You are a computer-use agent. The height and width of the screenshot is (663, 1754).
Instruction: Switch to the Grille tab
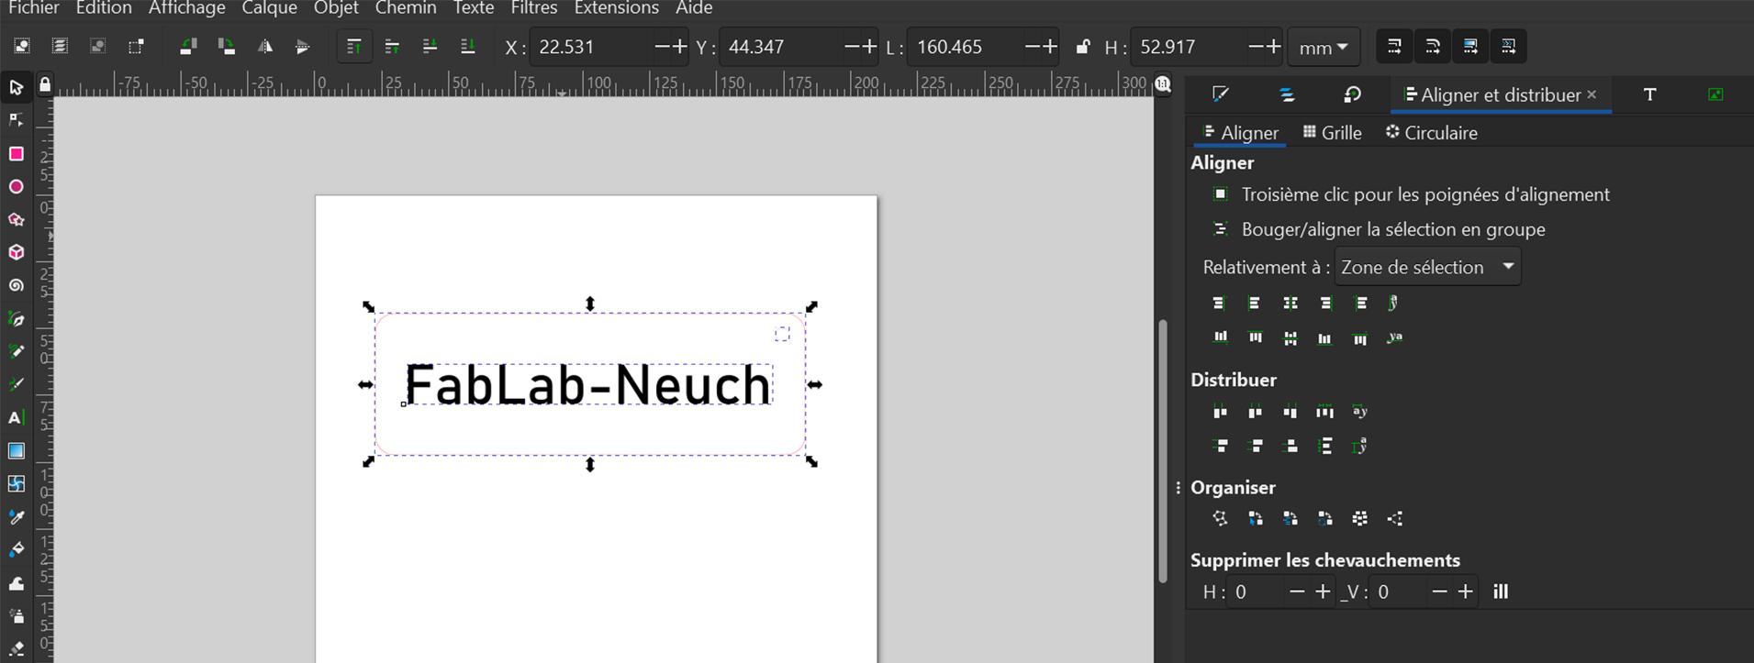coord(1332,133)
